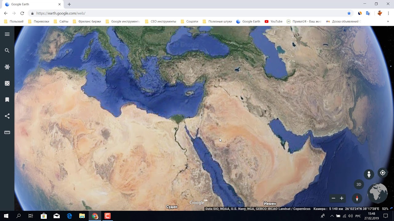Open the Google Earth hamburger menu
Screen dimensions: 394x221
coord(7,34)
